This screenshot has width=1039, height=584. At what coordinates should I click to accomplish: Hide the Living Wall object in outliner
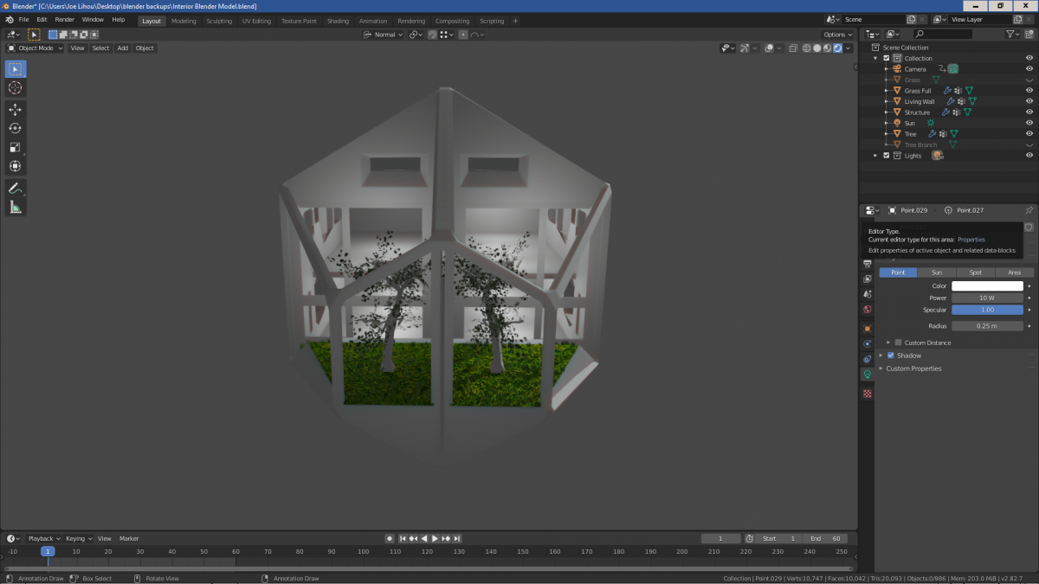(1029, 101)
